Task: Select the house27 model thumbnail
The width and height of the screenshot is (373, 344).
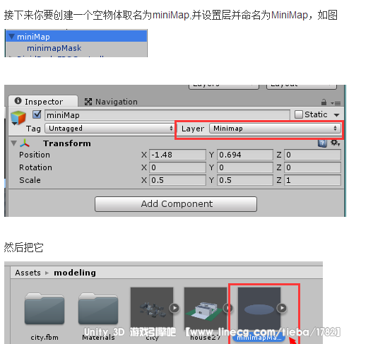Action: 206,308
